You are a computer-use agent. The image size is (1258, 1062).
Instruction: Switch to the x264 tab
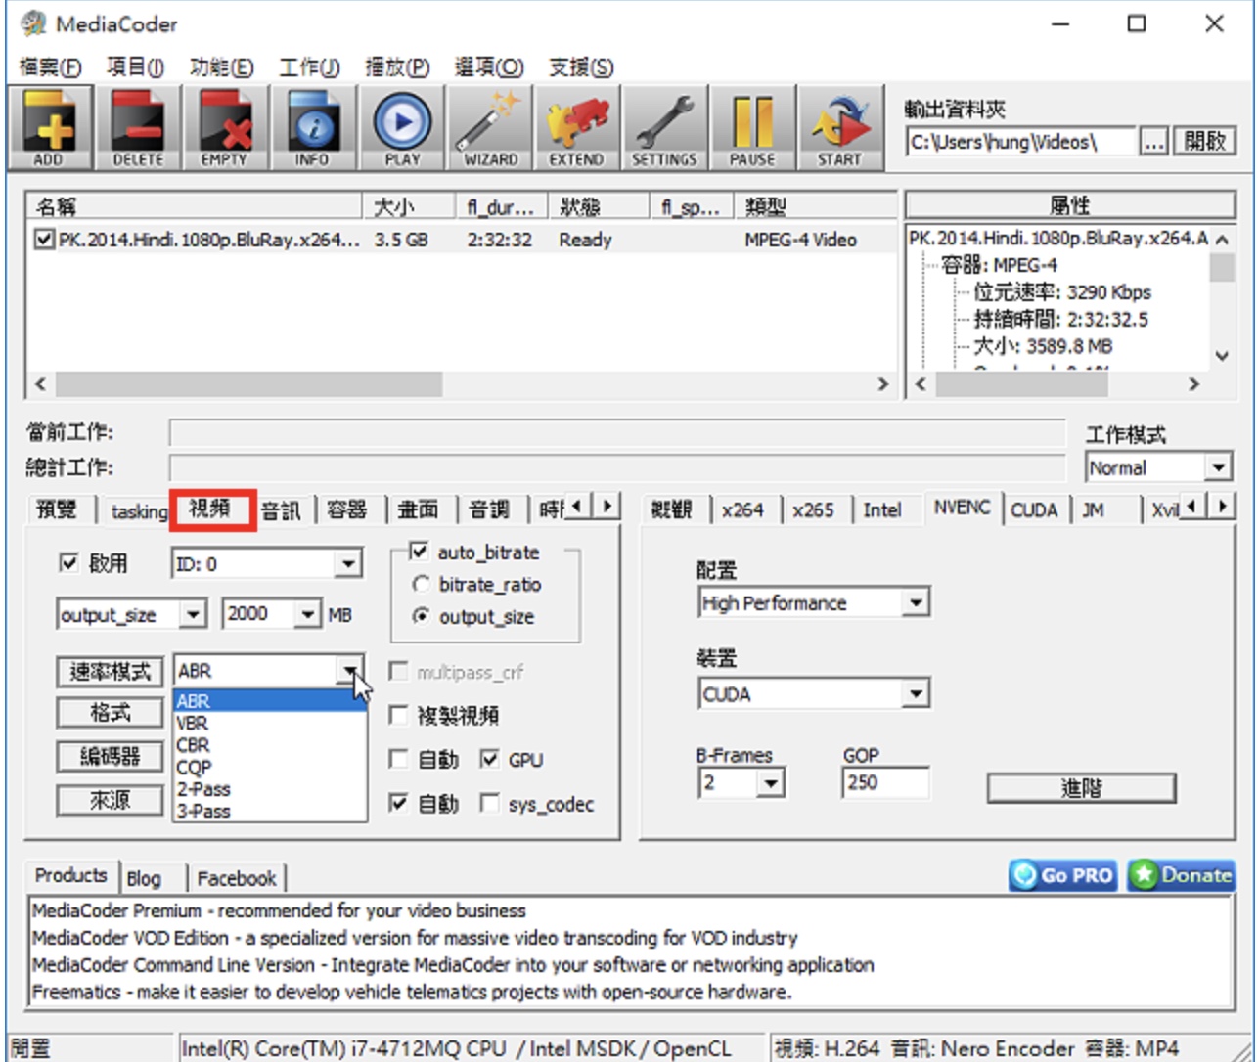point(742,509)
